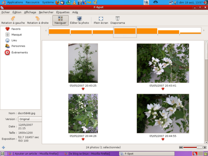The width and height of the screenshot is (208, 156).
Task: Open Plein écran fullscreen view
Action: (101, 20)
